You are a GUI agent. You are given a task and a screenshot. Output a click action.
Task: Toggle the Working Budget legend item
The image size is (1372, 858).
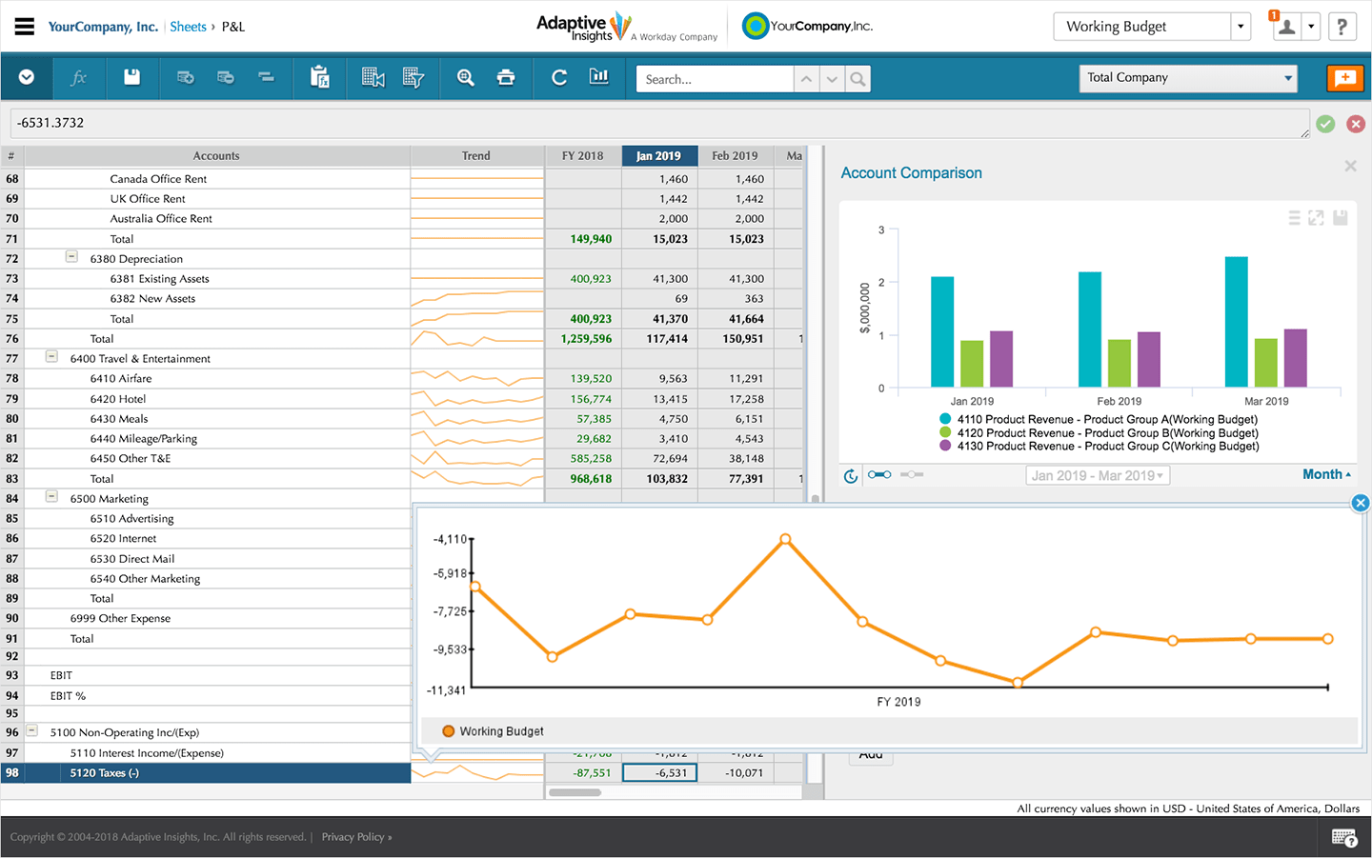pos(493,731)
